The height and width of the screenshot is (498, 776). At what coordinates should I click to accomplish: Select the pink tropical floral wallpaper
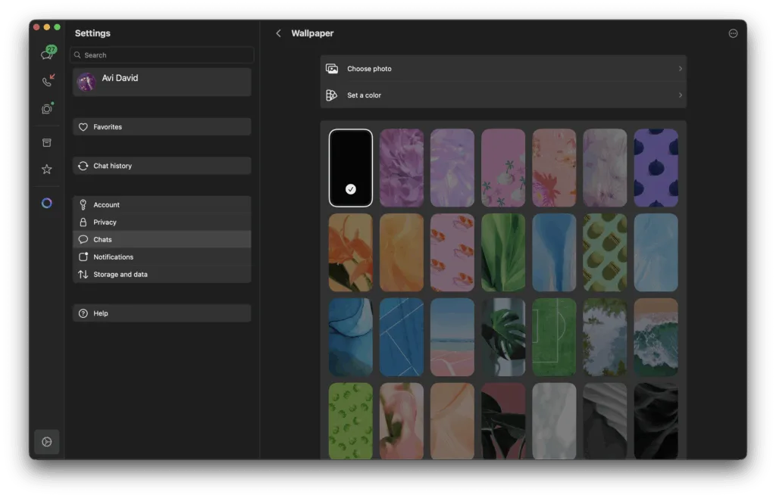click(x=554, y=168)
